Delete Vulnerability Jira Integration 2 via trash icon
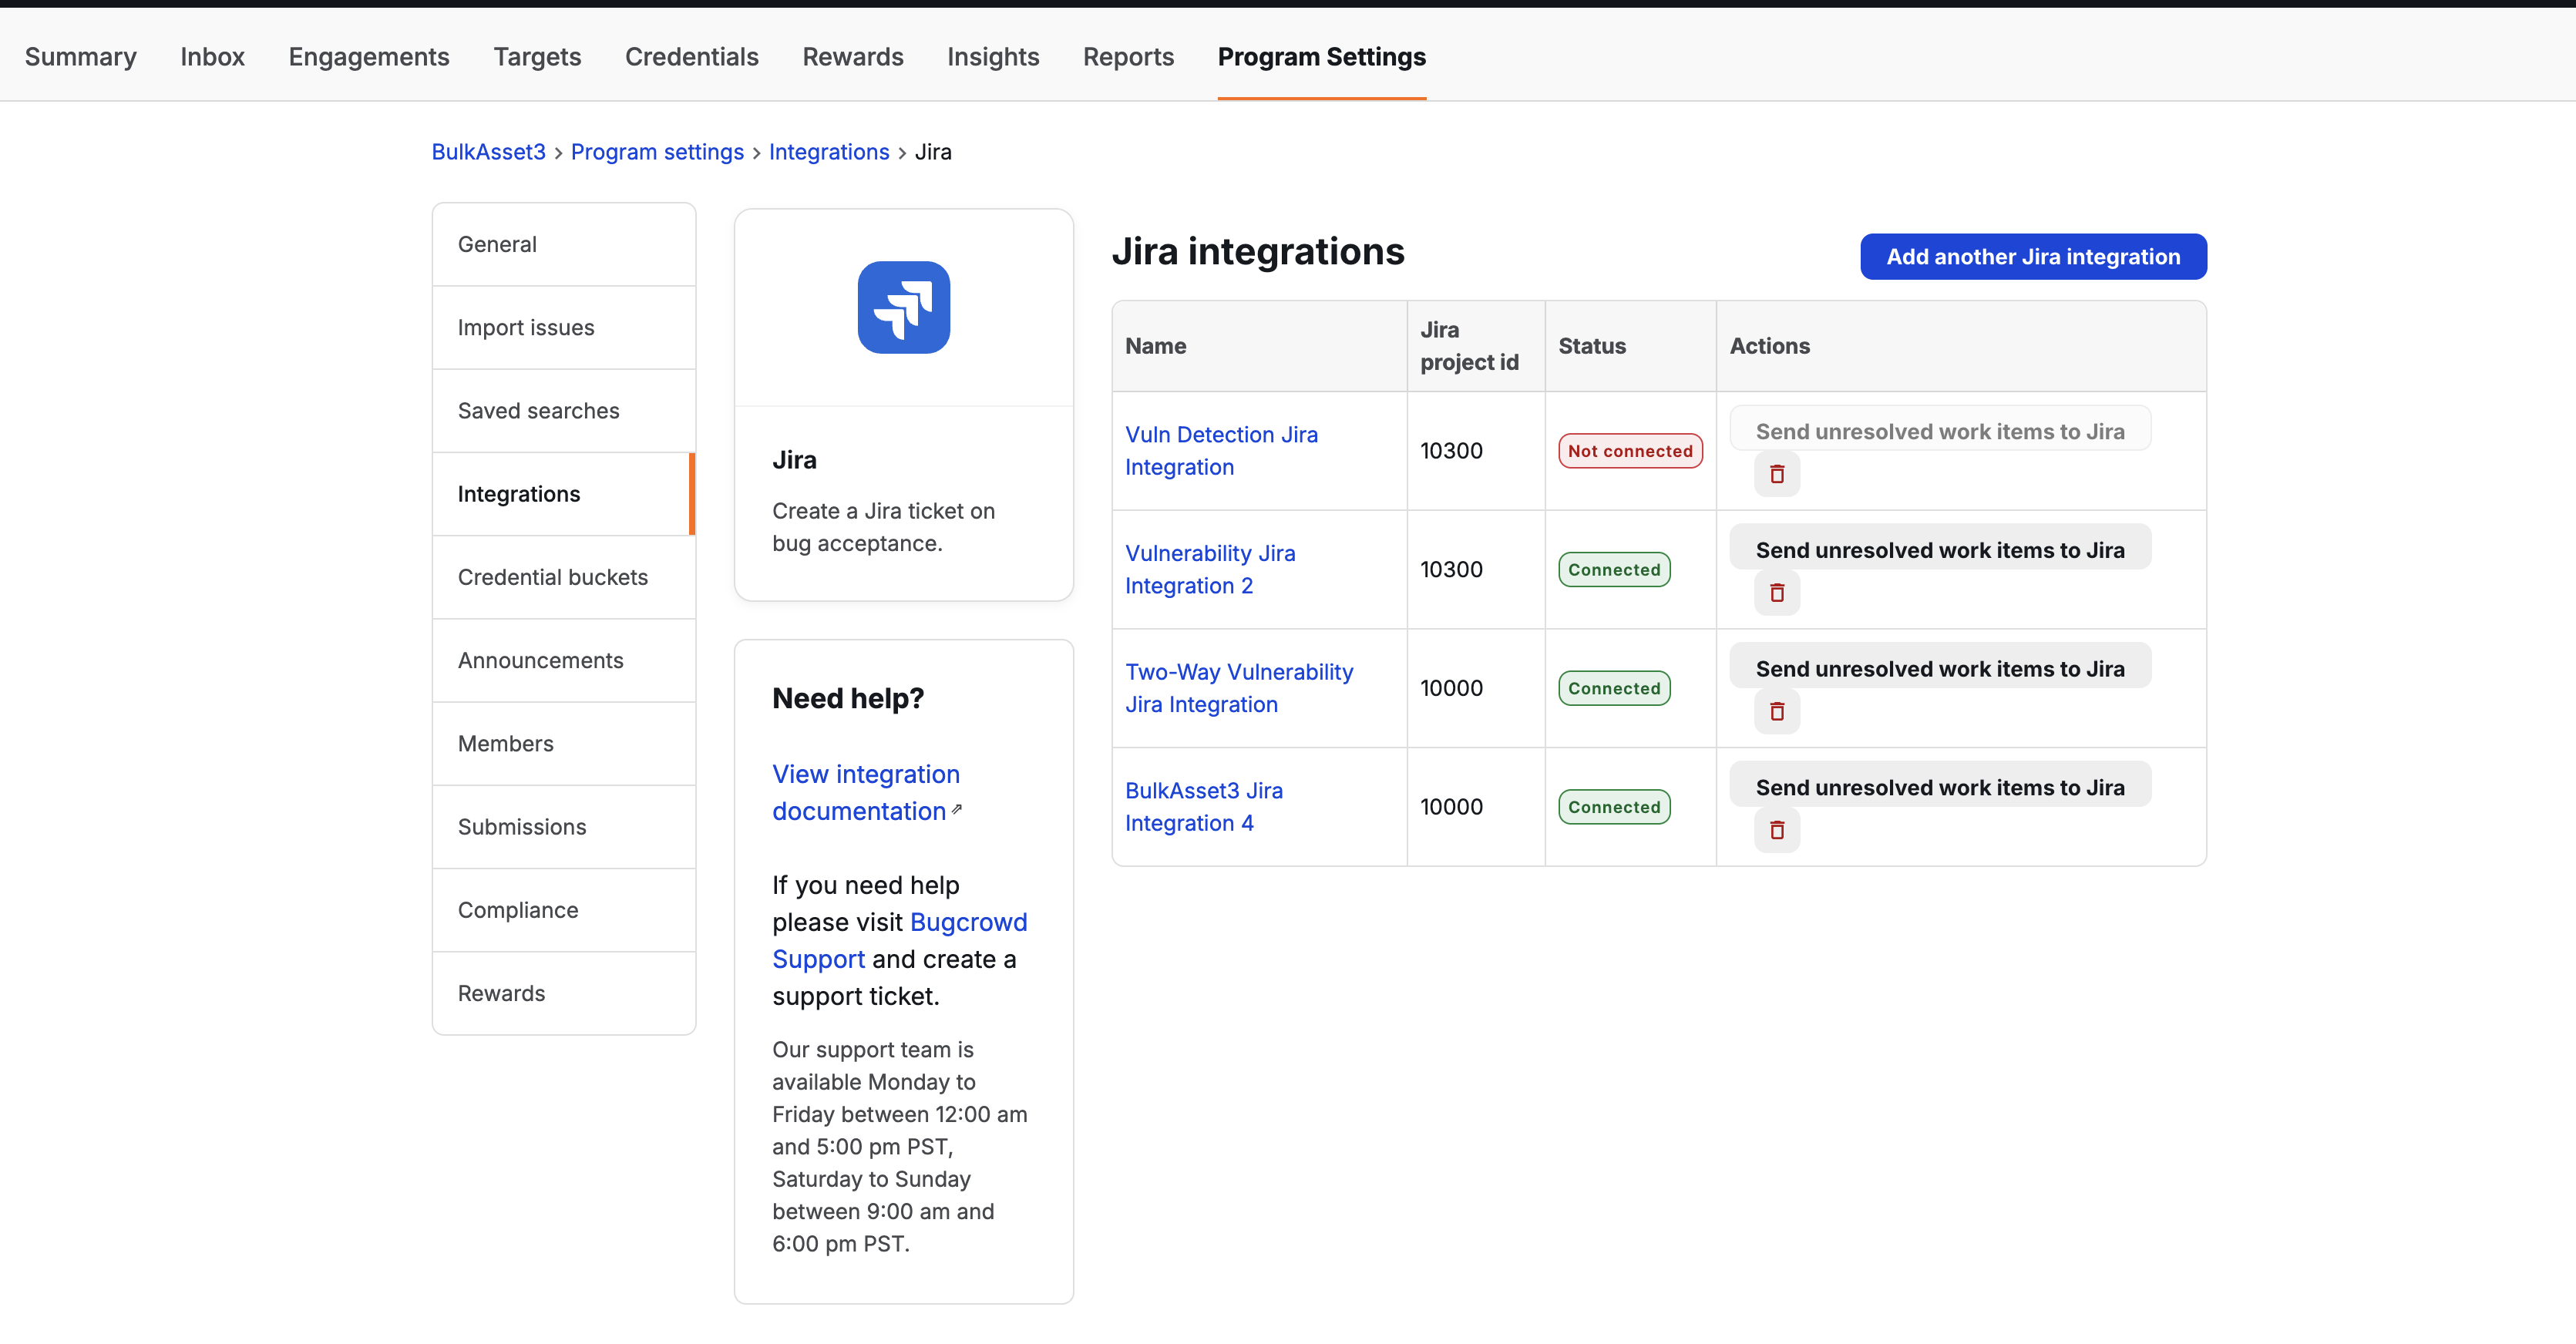Image resolution: width=2576 pixels, height=1344 pixels. [x=1777, y=593]
